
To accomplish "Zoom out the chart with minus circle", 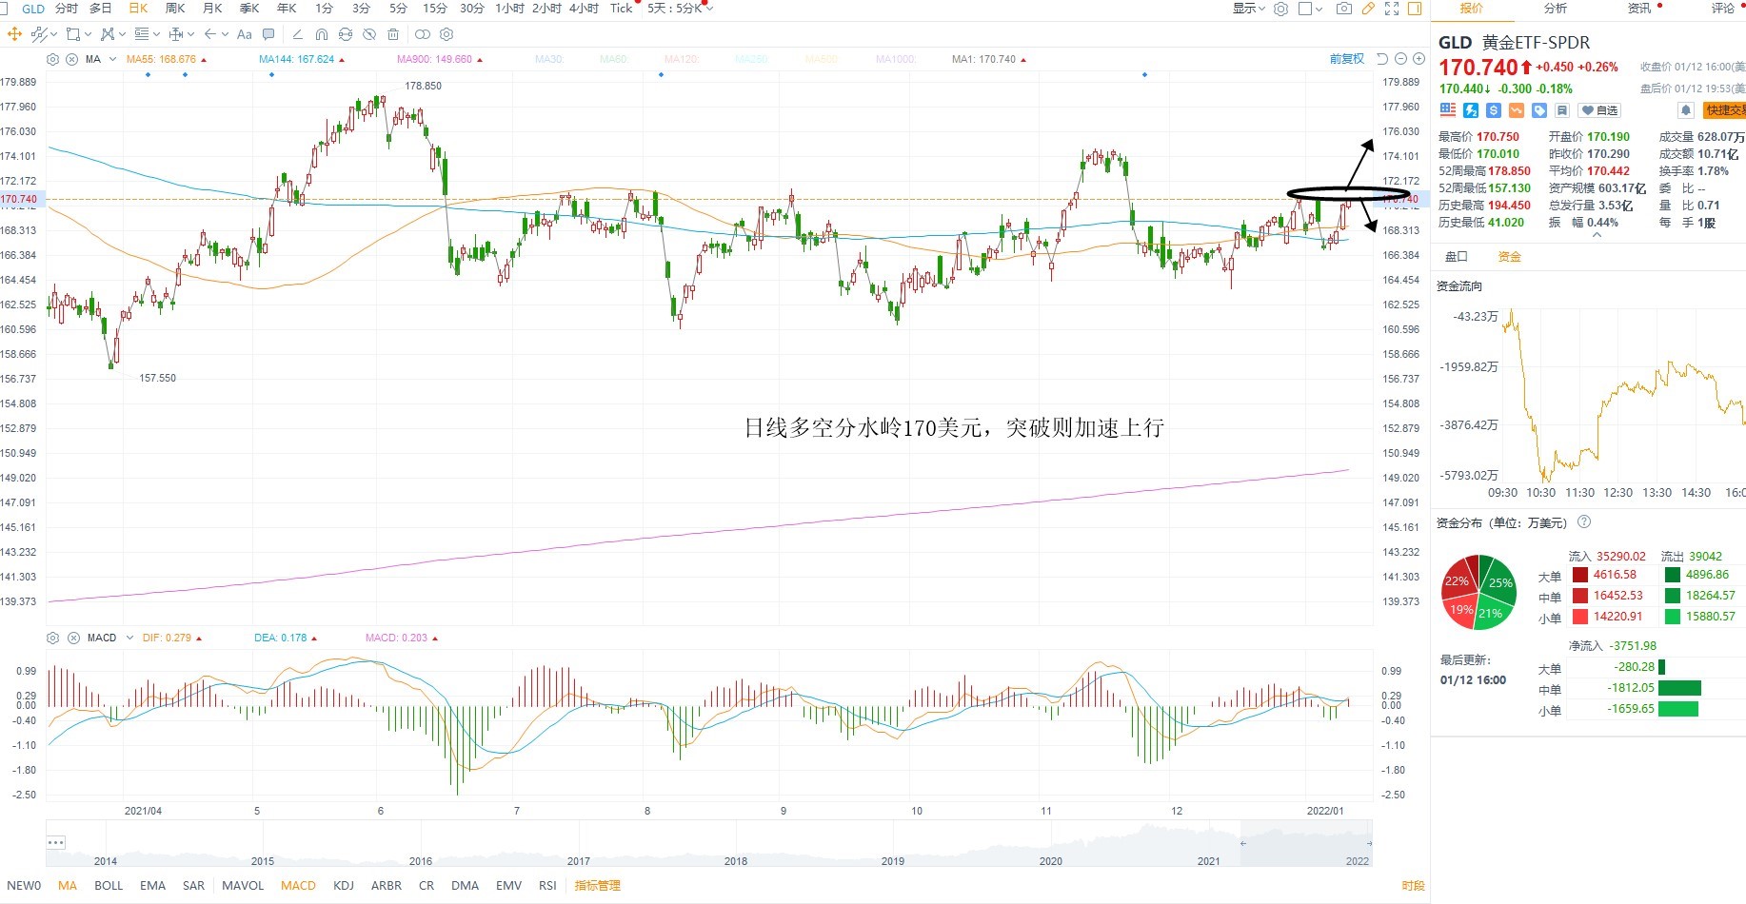I will click(1401, 59).
